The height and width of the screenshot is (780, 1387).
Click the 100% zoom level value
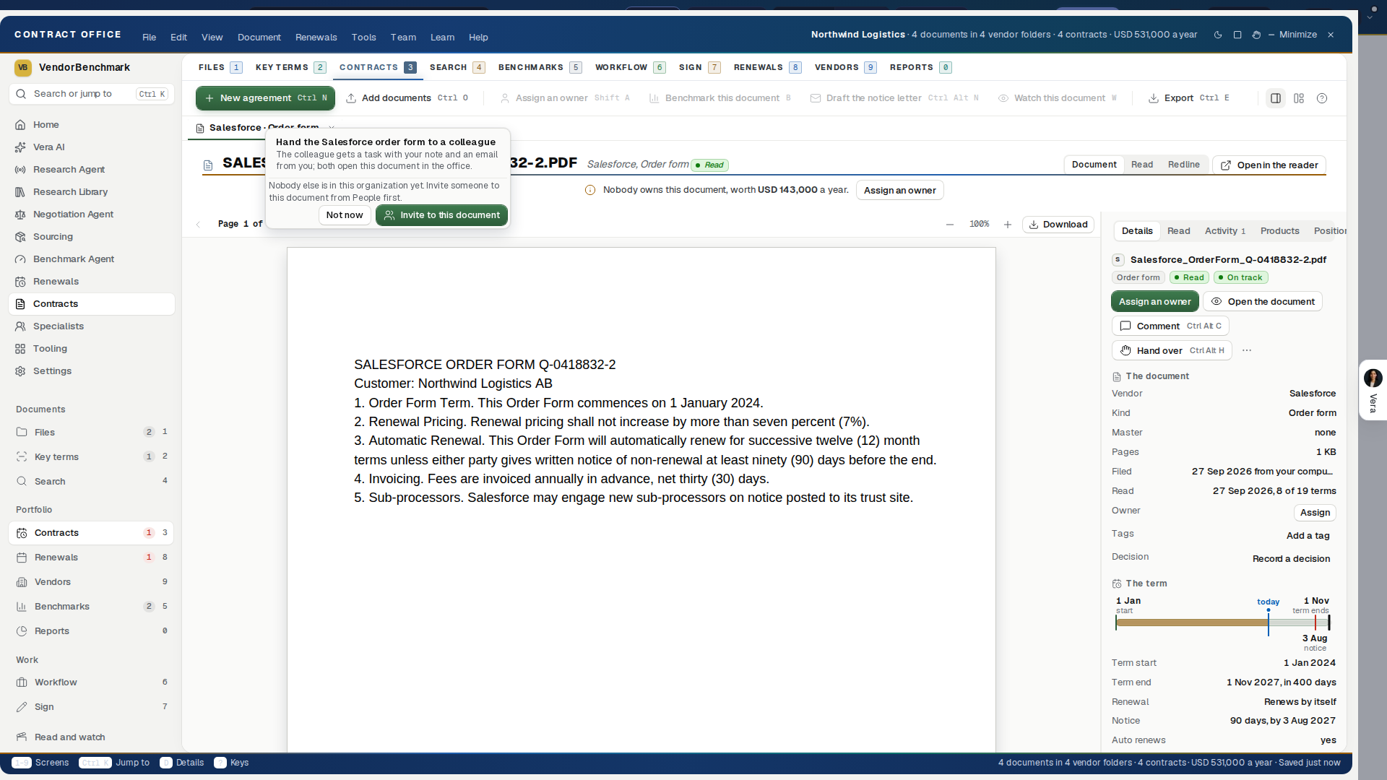(980, 225)
